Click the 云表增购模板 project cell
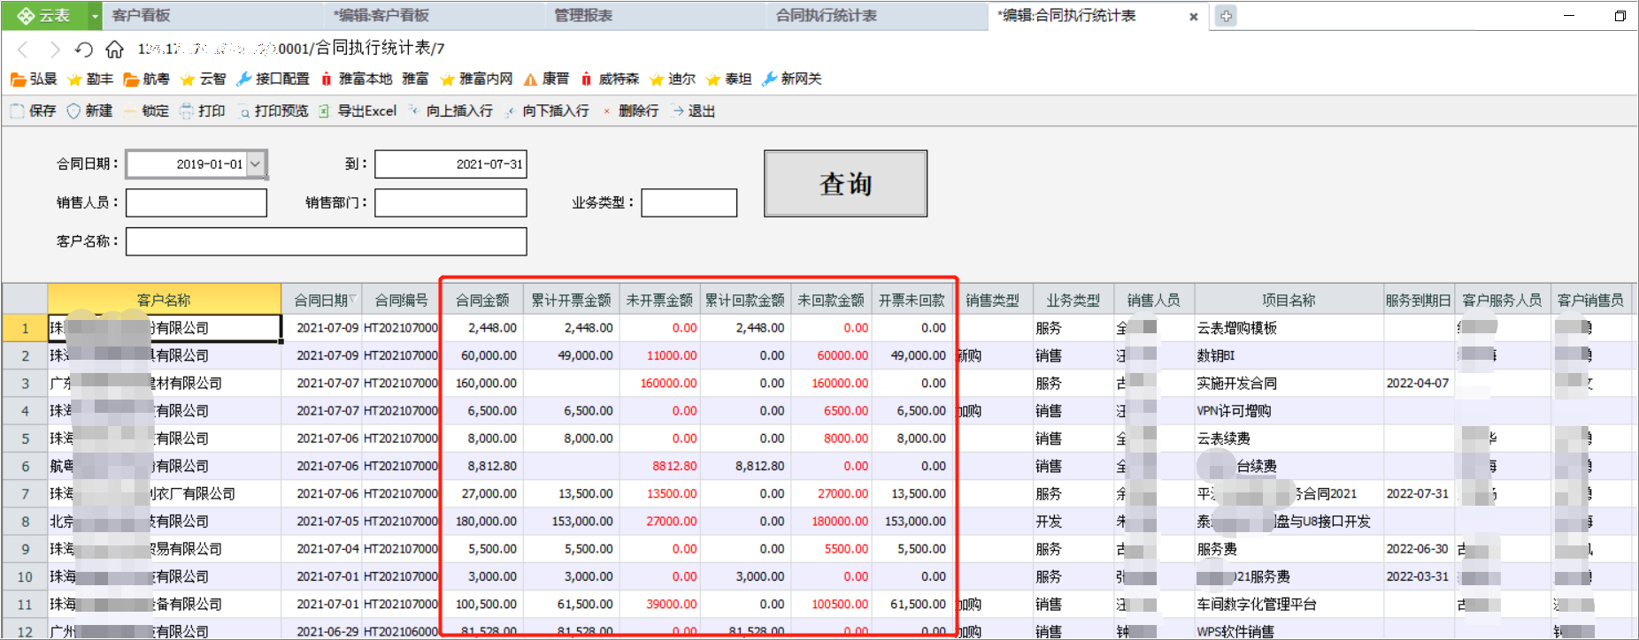Screen dimensions: 1639x640 (1289, 328)
